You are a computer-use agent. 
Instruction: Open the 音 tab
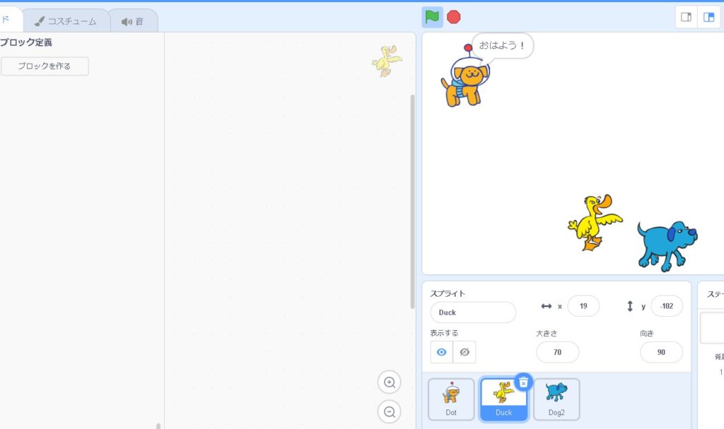(x=133, y=21)
